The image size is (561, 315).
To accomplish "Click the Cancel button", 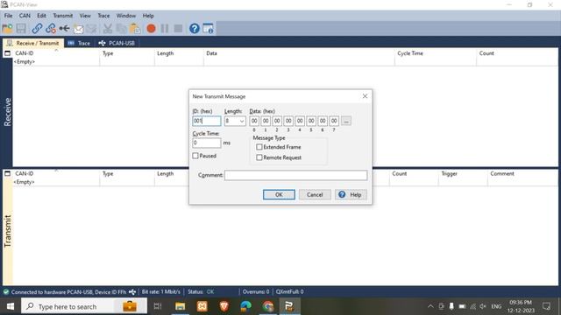I will pos(315,194).
